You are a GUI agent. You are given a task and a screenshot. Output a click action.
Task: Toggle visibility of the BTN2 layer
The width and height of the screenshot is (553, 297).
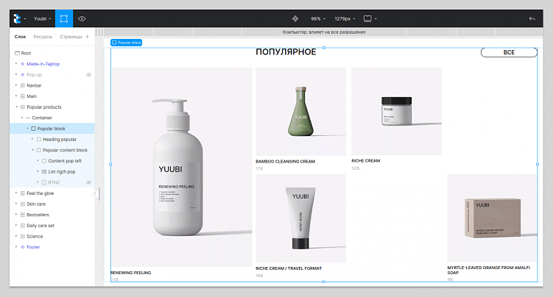88,182
